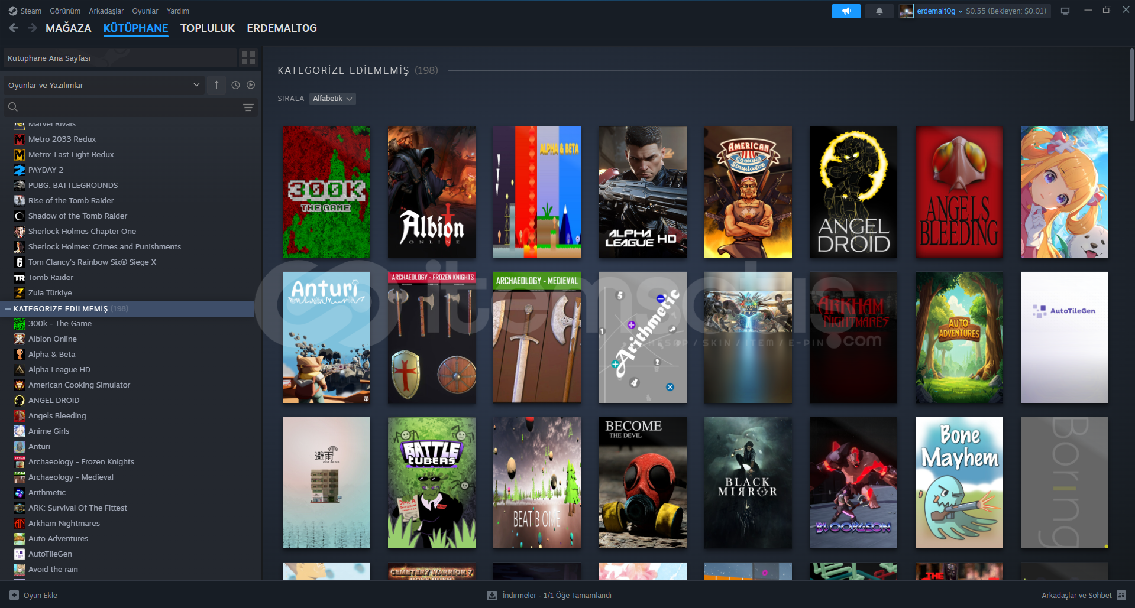Select the 300K The Game cover
1135x608 pixels.
(x=326, y=192)
